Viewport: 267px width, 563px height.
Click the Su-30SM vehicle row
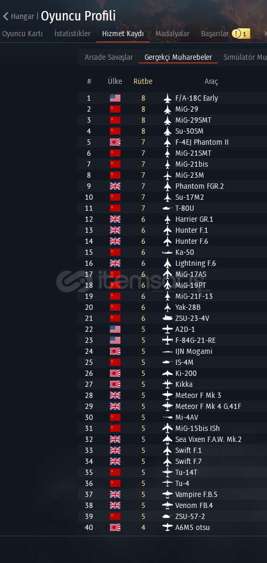click(172, 131)
